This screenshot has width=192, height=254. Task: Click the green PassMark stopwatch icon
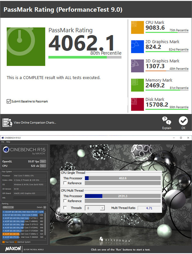[26, 47]
